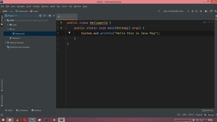Open the Favorites tool window
The width and height of the screenshot is (217, 122).
coord(2,101)
